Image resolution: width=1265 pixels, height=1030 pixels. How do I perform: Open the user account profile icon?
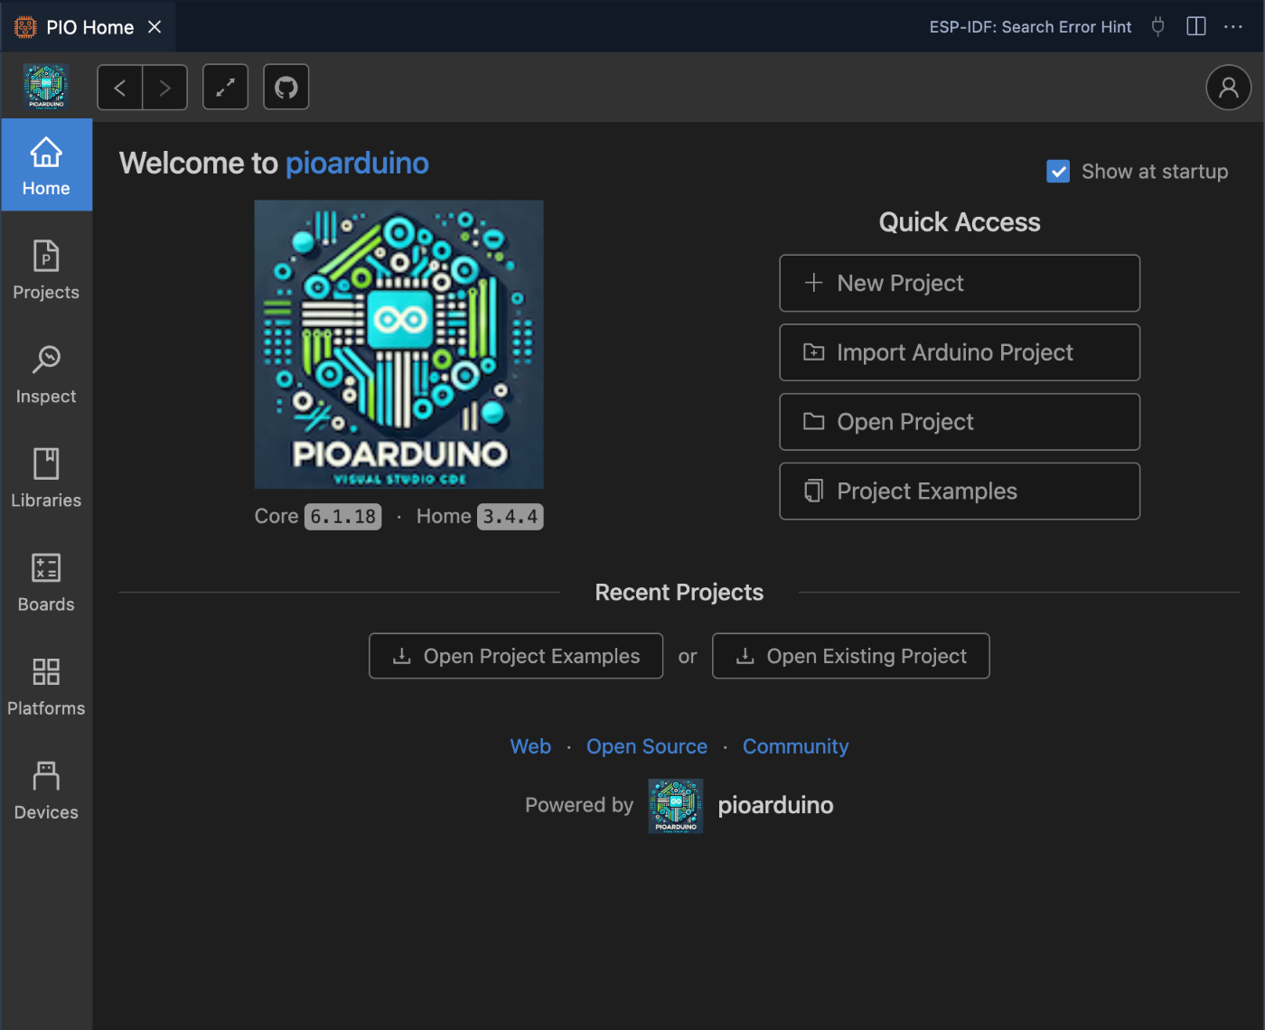point(1229,88)
